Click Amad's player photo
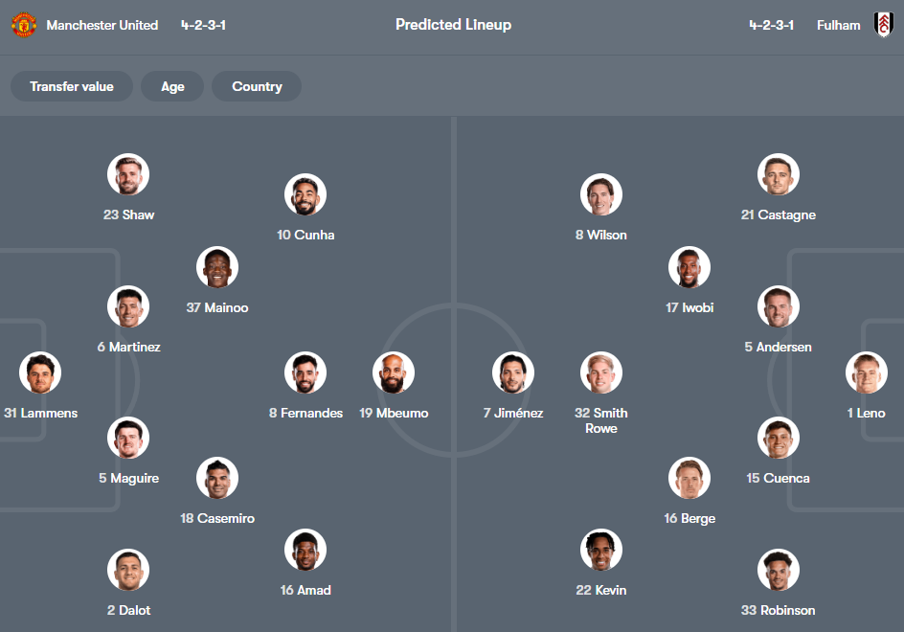Viewport: 904px width, 632px height. pos(305,550)
